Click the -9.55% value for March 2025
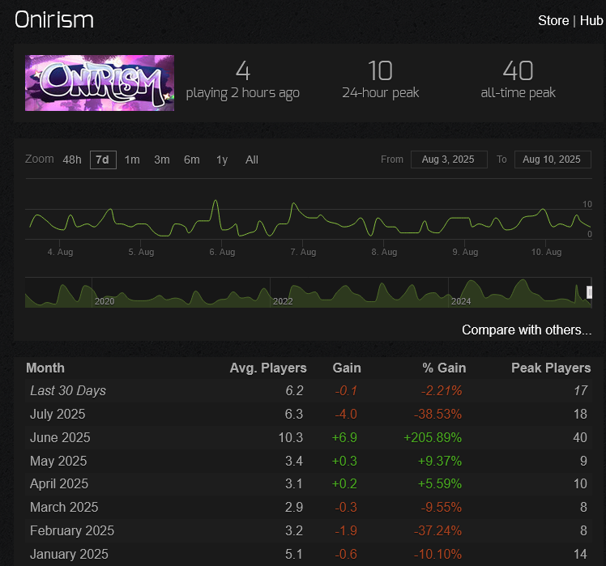 pos(442,507)
